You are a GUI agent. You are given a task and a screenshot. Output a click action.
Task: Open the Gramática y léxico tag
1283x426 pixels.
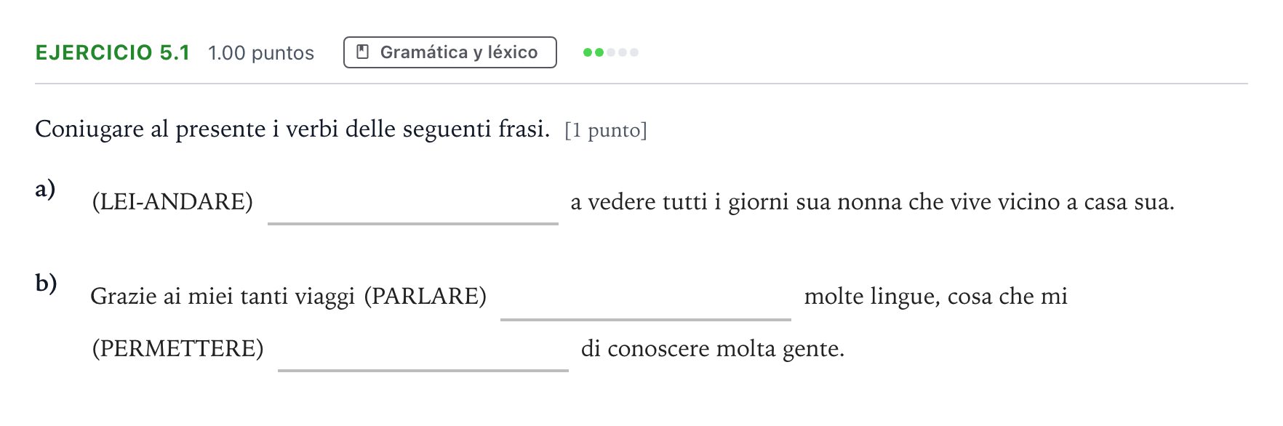450,52
